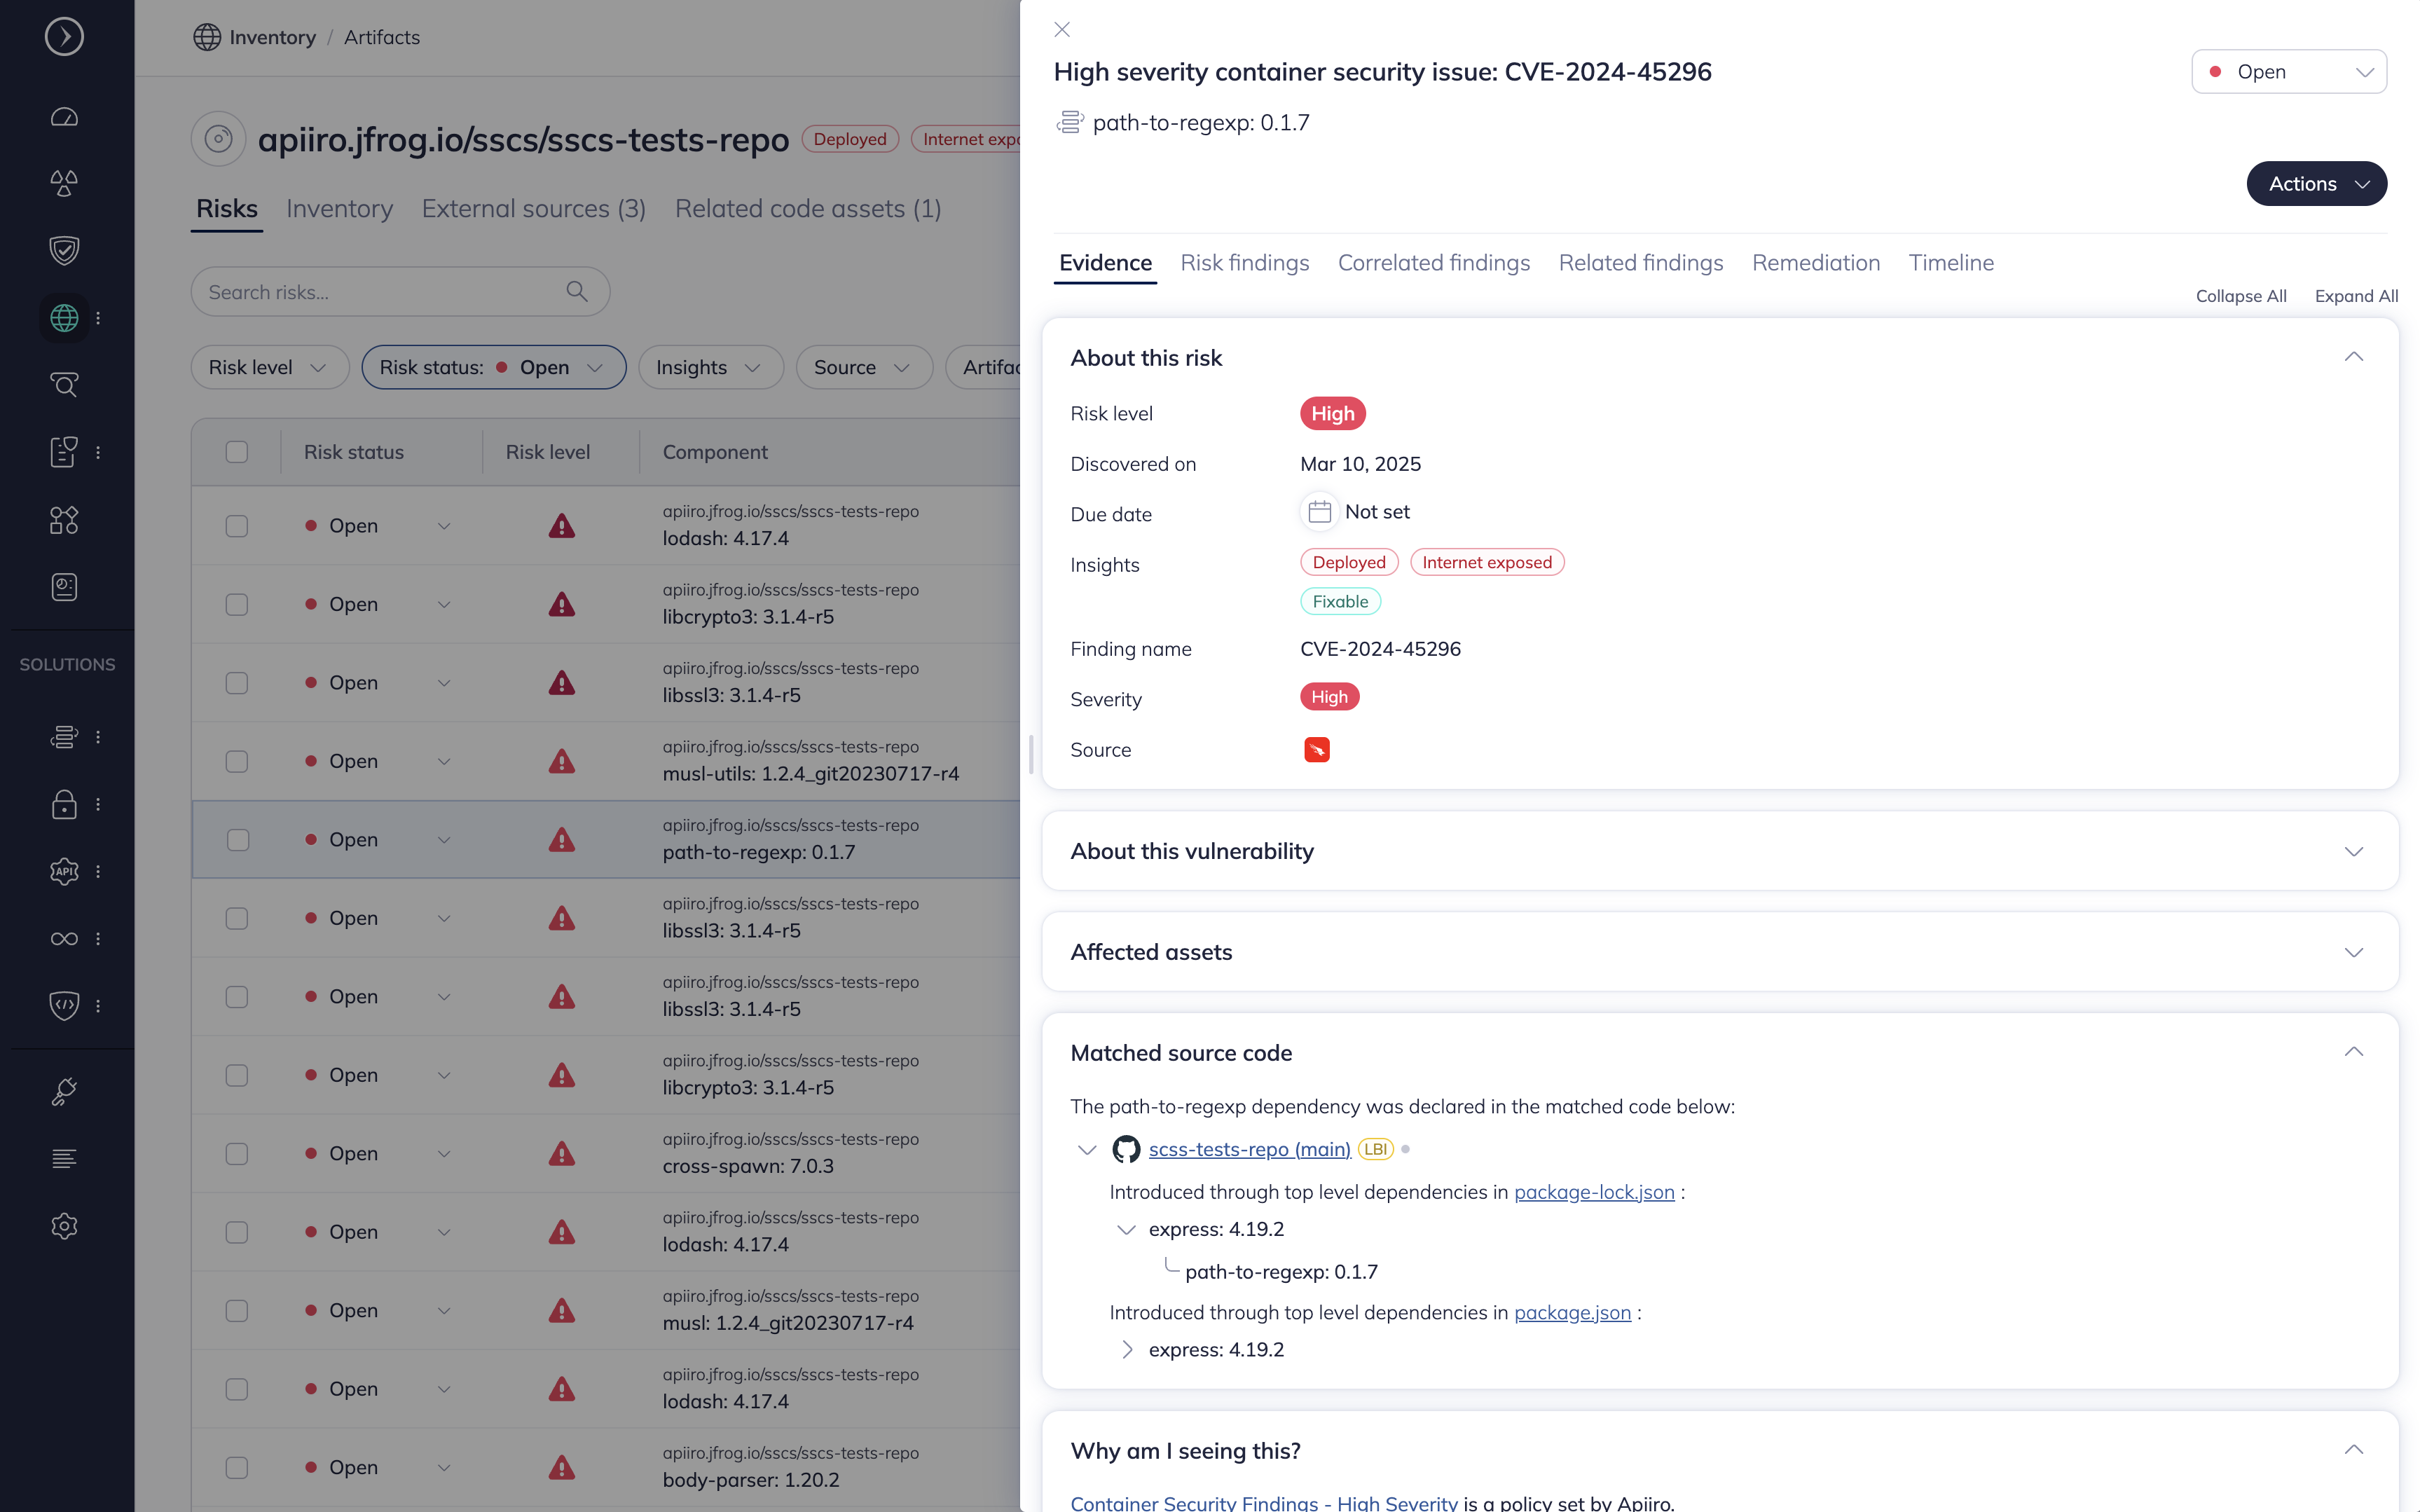The image size is (2420, 1512).
Task: Check the box for musl-utils row
Action: click(x=237, y=761)
